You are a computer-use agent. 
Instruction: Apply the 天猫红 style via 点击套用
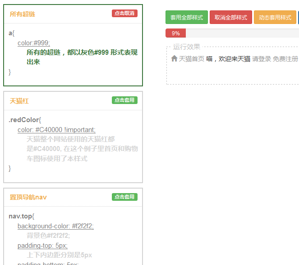pos(124,100)
